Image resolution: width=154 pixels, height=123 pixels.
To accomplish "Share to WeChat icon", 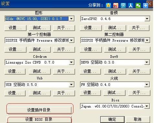I will coord(138,5).
